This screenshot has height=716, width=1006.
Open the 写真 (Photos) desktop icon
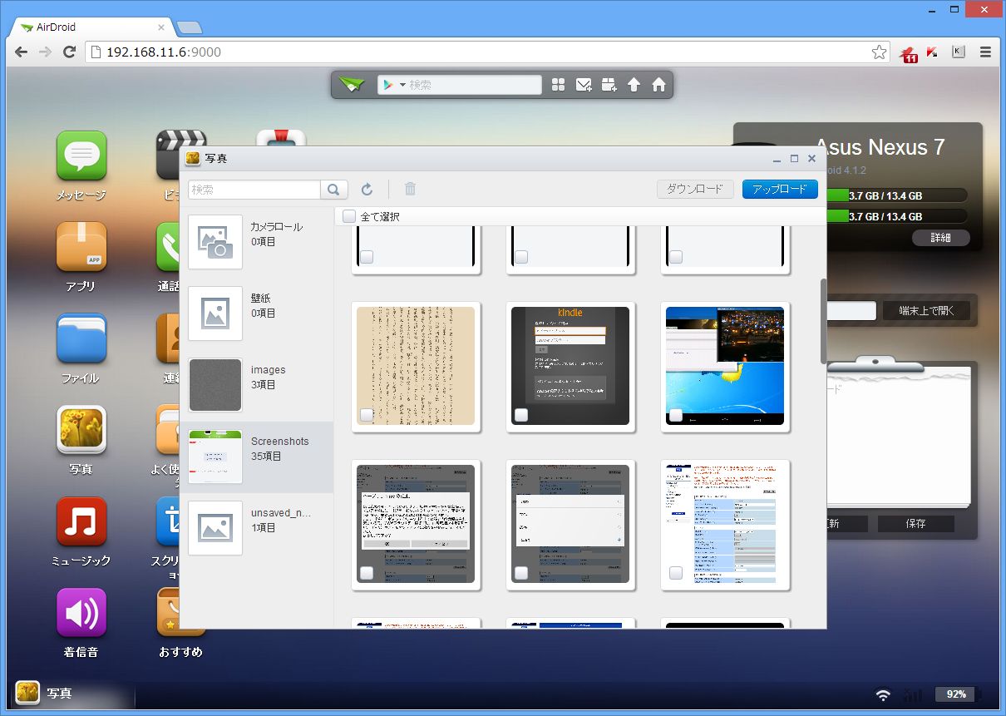(x=81, y=430)
